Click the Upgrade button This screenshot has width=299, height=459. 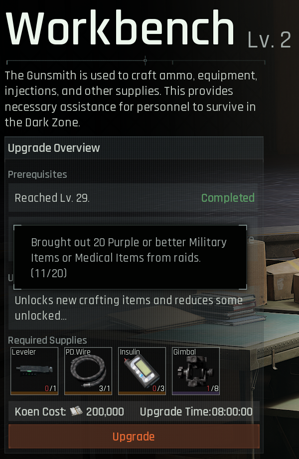click(x=134, y=437)
